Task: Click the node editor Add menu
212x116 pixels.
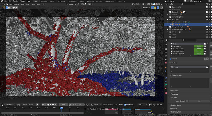Action: pos(116,105)
